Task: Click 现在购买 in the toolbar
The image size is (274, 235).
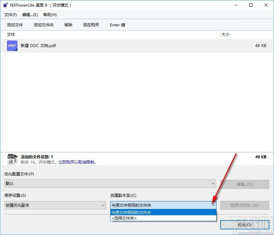Action: tap(91, 25)
